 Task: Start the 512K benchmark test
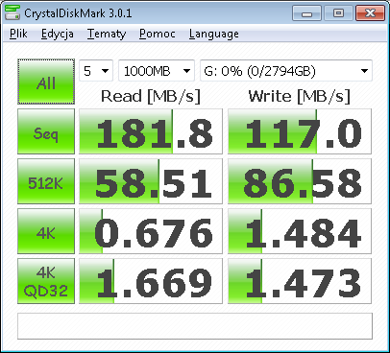tap(46, 181)
